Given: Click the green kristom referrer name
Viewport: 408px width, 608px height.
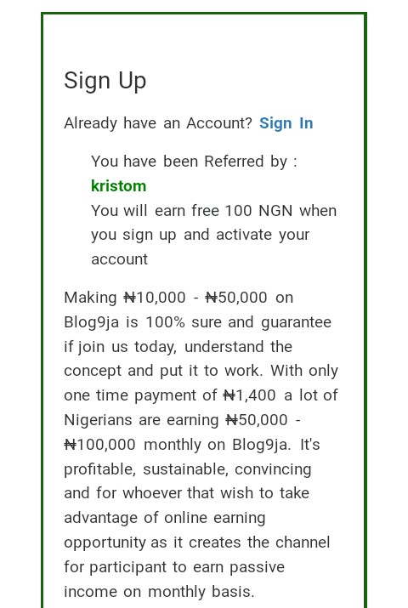Looking at the screenshot, I should 118,186.
